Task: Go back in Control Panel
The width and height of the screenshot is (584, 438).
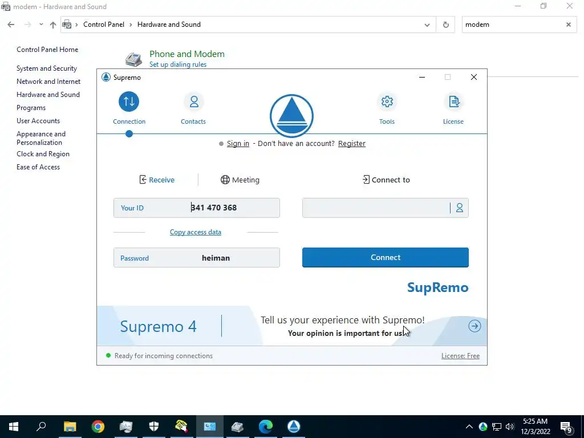Action: pos(11,25)
